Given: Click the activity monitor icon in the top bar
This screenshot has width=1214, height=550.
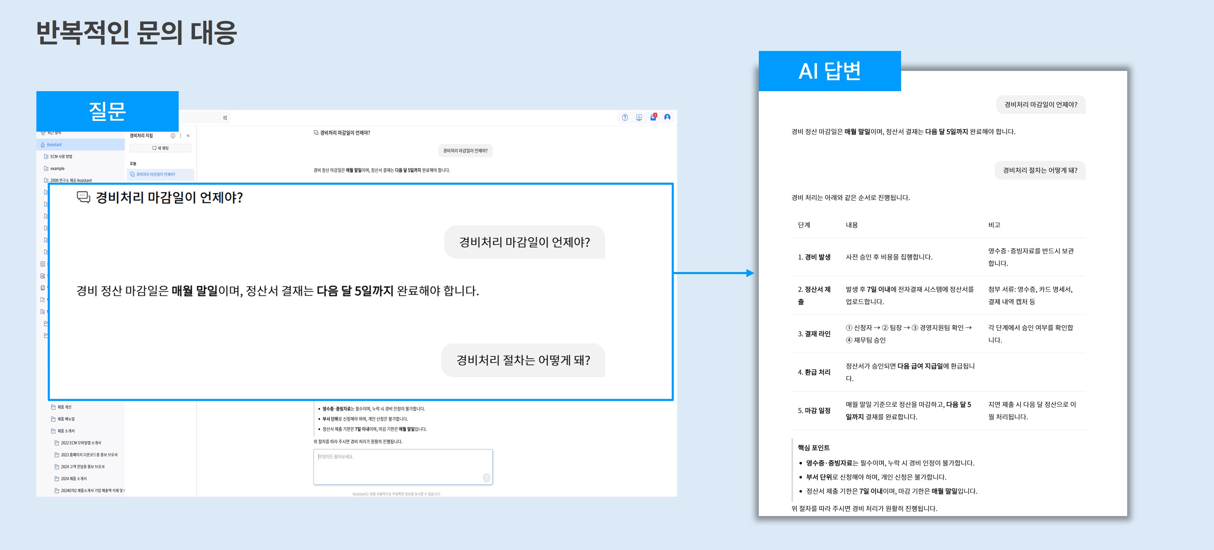Looking at the screenshot, I should click(x=639, y=118).
